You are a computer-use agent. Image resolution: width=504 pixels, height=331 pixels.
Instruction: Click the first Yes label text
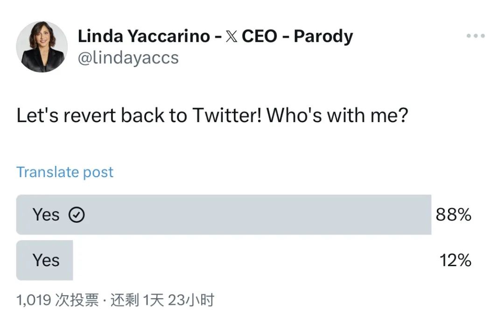(x=46, y=214)
